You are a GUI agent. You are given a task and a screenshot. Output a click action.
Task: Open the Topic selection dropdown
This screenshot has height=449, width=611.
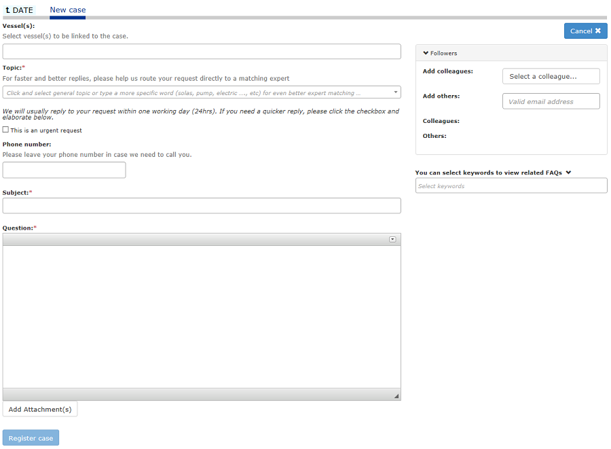pyautogui.click(x=202, y=92)
